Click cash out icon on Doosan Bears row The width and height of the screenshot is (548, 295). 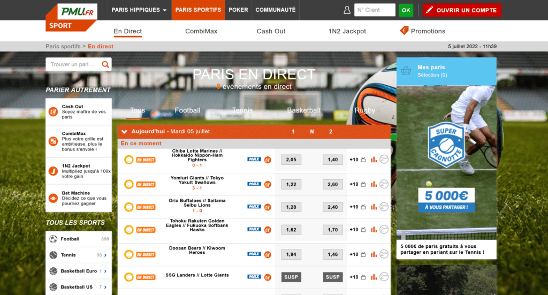point(268,254)
